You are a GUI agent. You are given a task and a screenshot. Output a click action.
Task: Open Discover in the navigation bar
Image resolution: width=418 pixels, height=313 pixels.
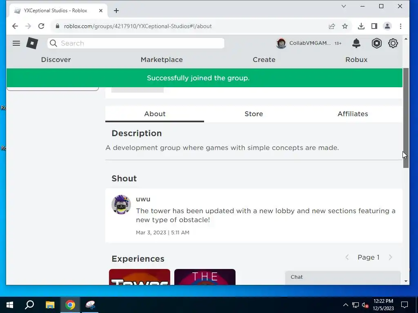point(56,60)
